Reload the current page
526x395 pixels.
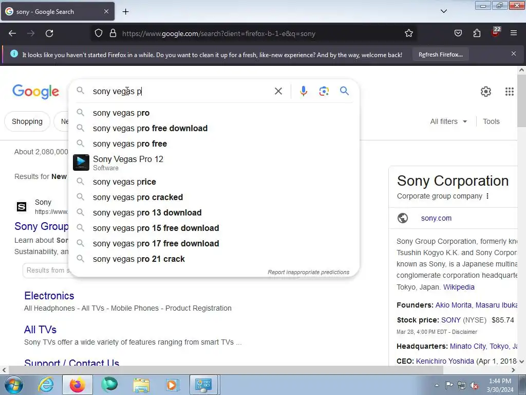pyautogui.click(x=49, y=33)
